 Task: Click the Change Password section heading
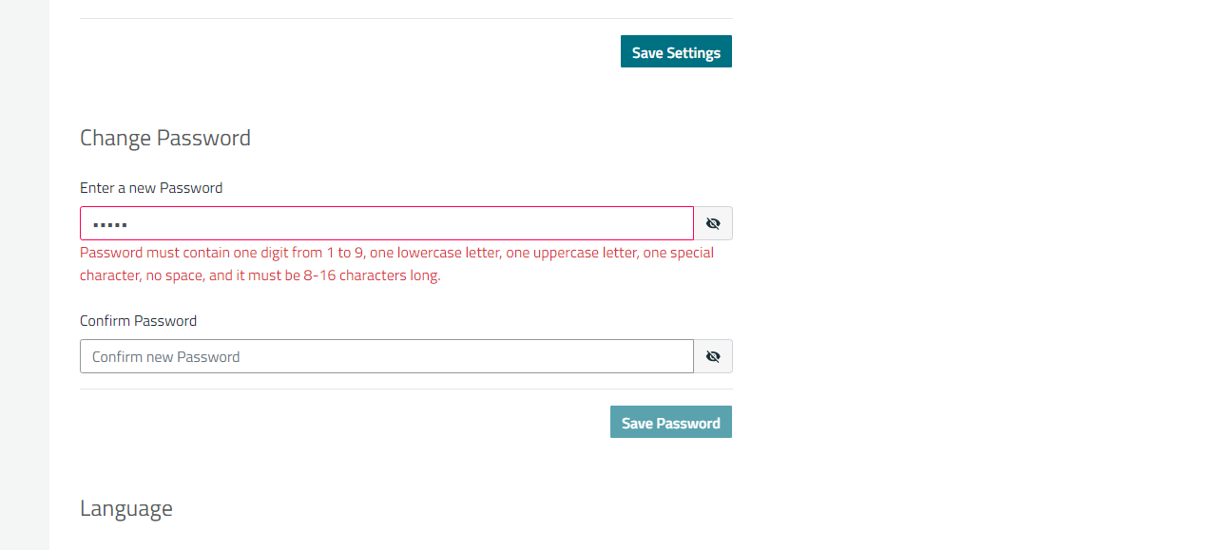pos(165,138)
